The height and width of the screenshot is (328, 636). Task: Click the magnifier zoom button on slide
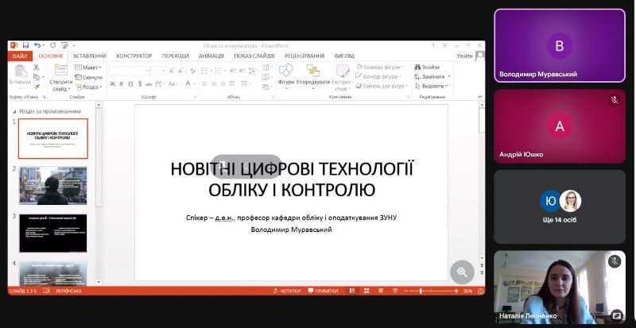coord(462,272)
